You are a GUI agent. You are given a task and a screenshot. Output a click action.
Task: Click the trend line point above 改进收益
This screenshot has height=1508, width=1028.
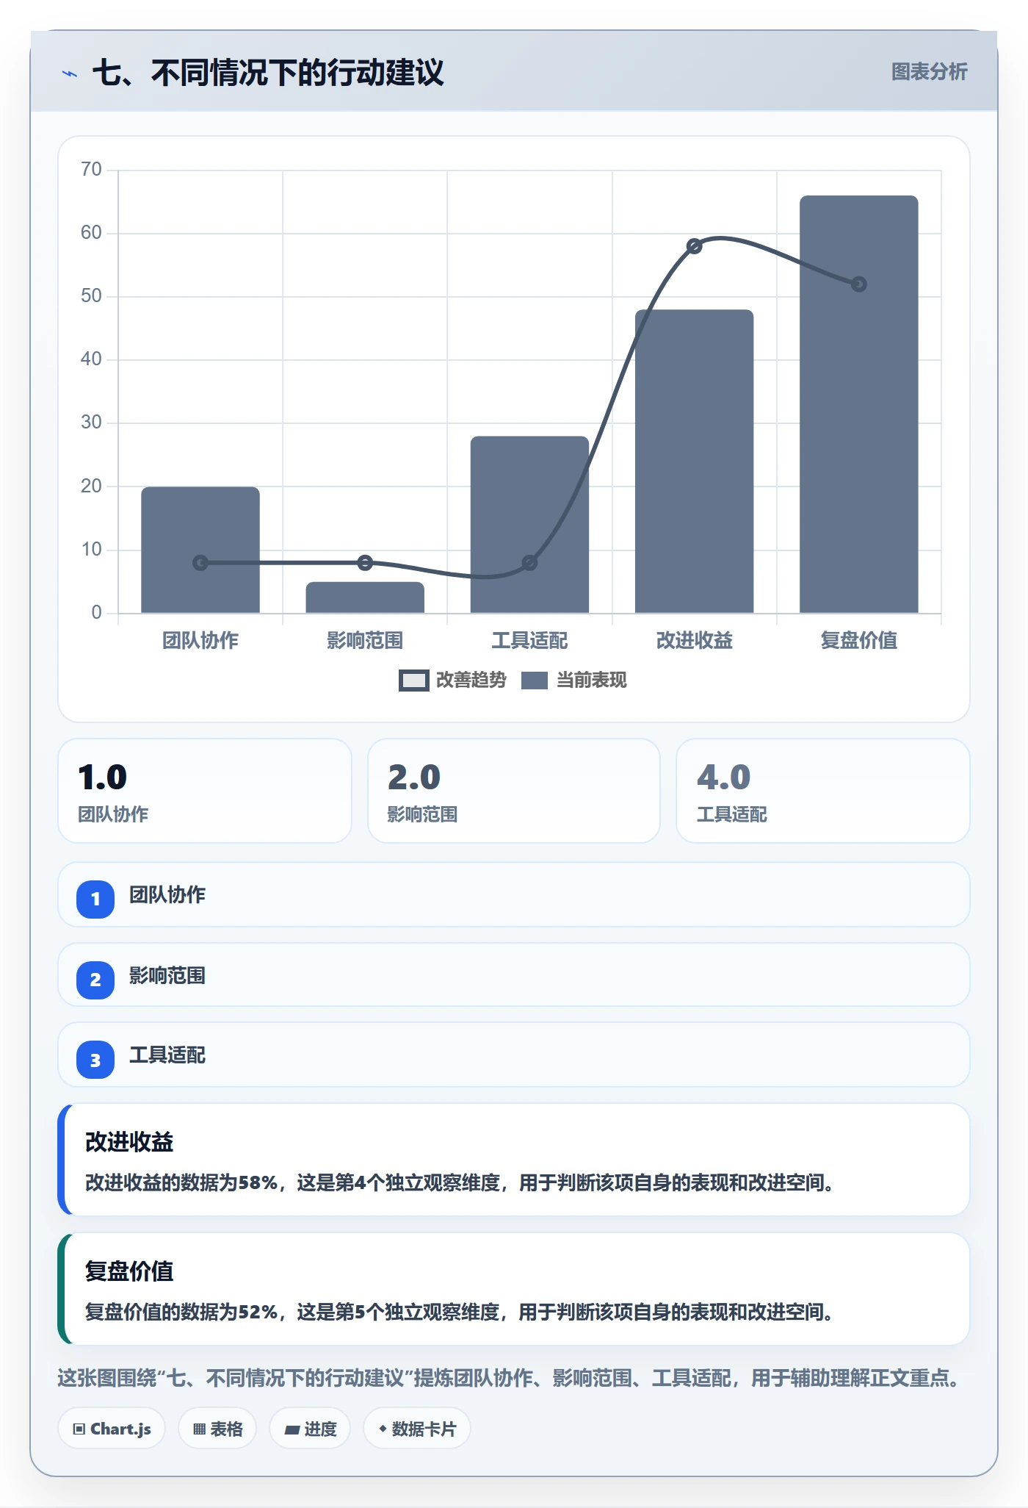(694, 246)
